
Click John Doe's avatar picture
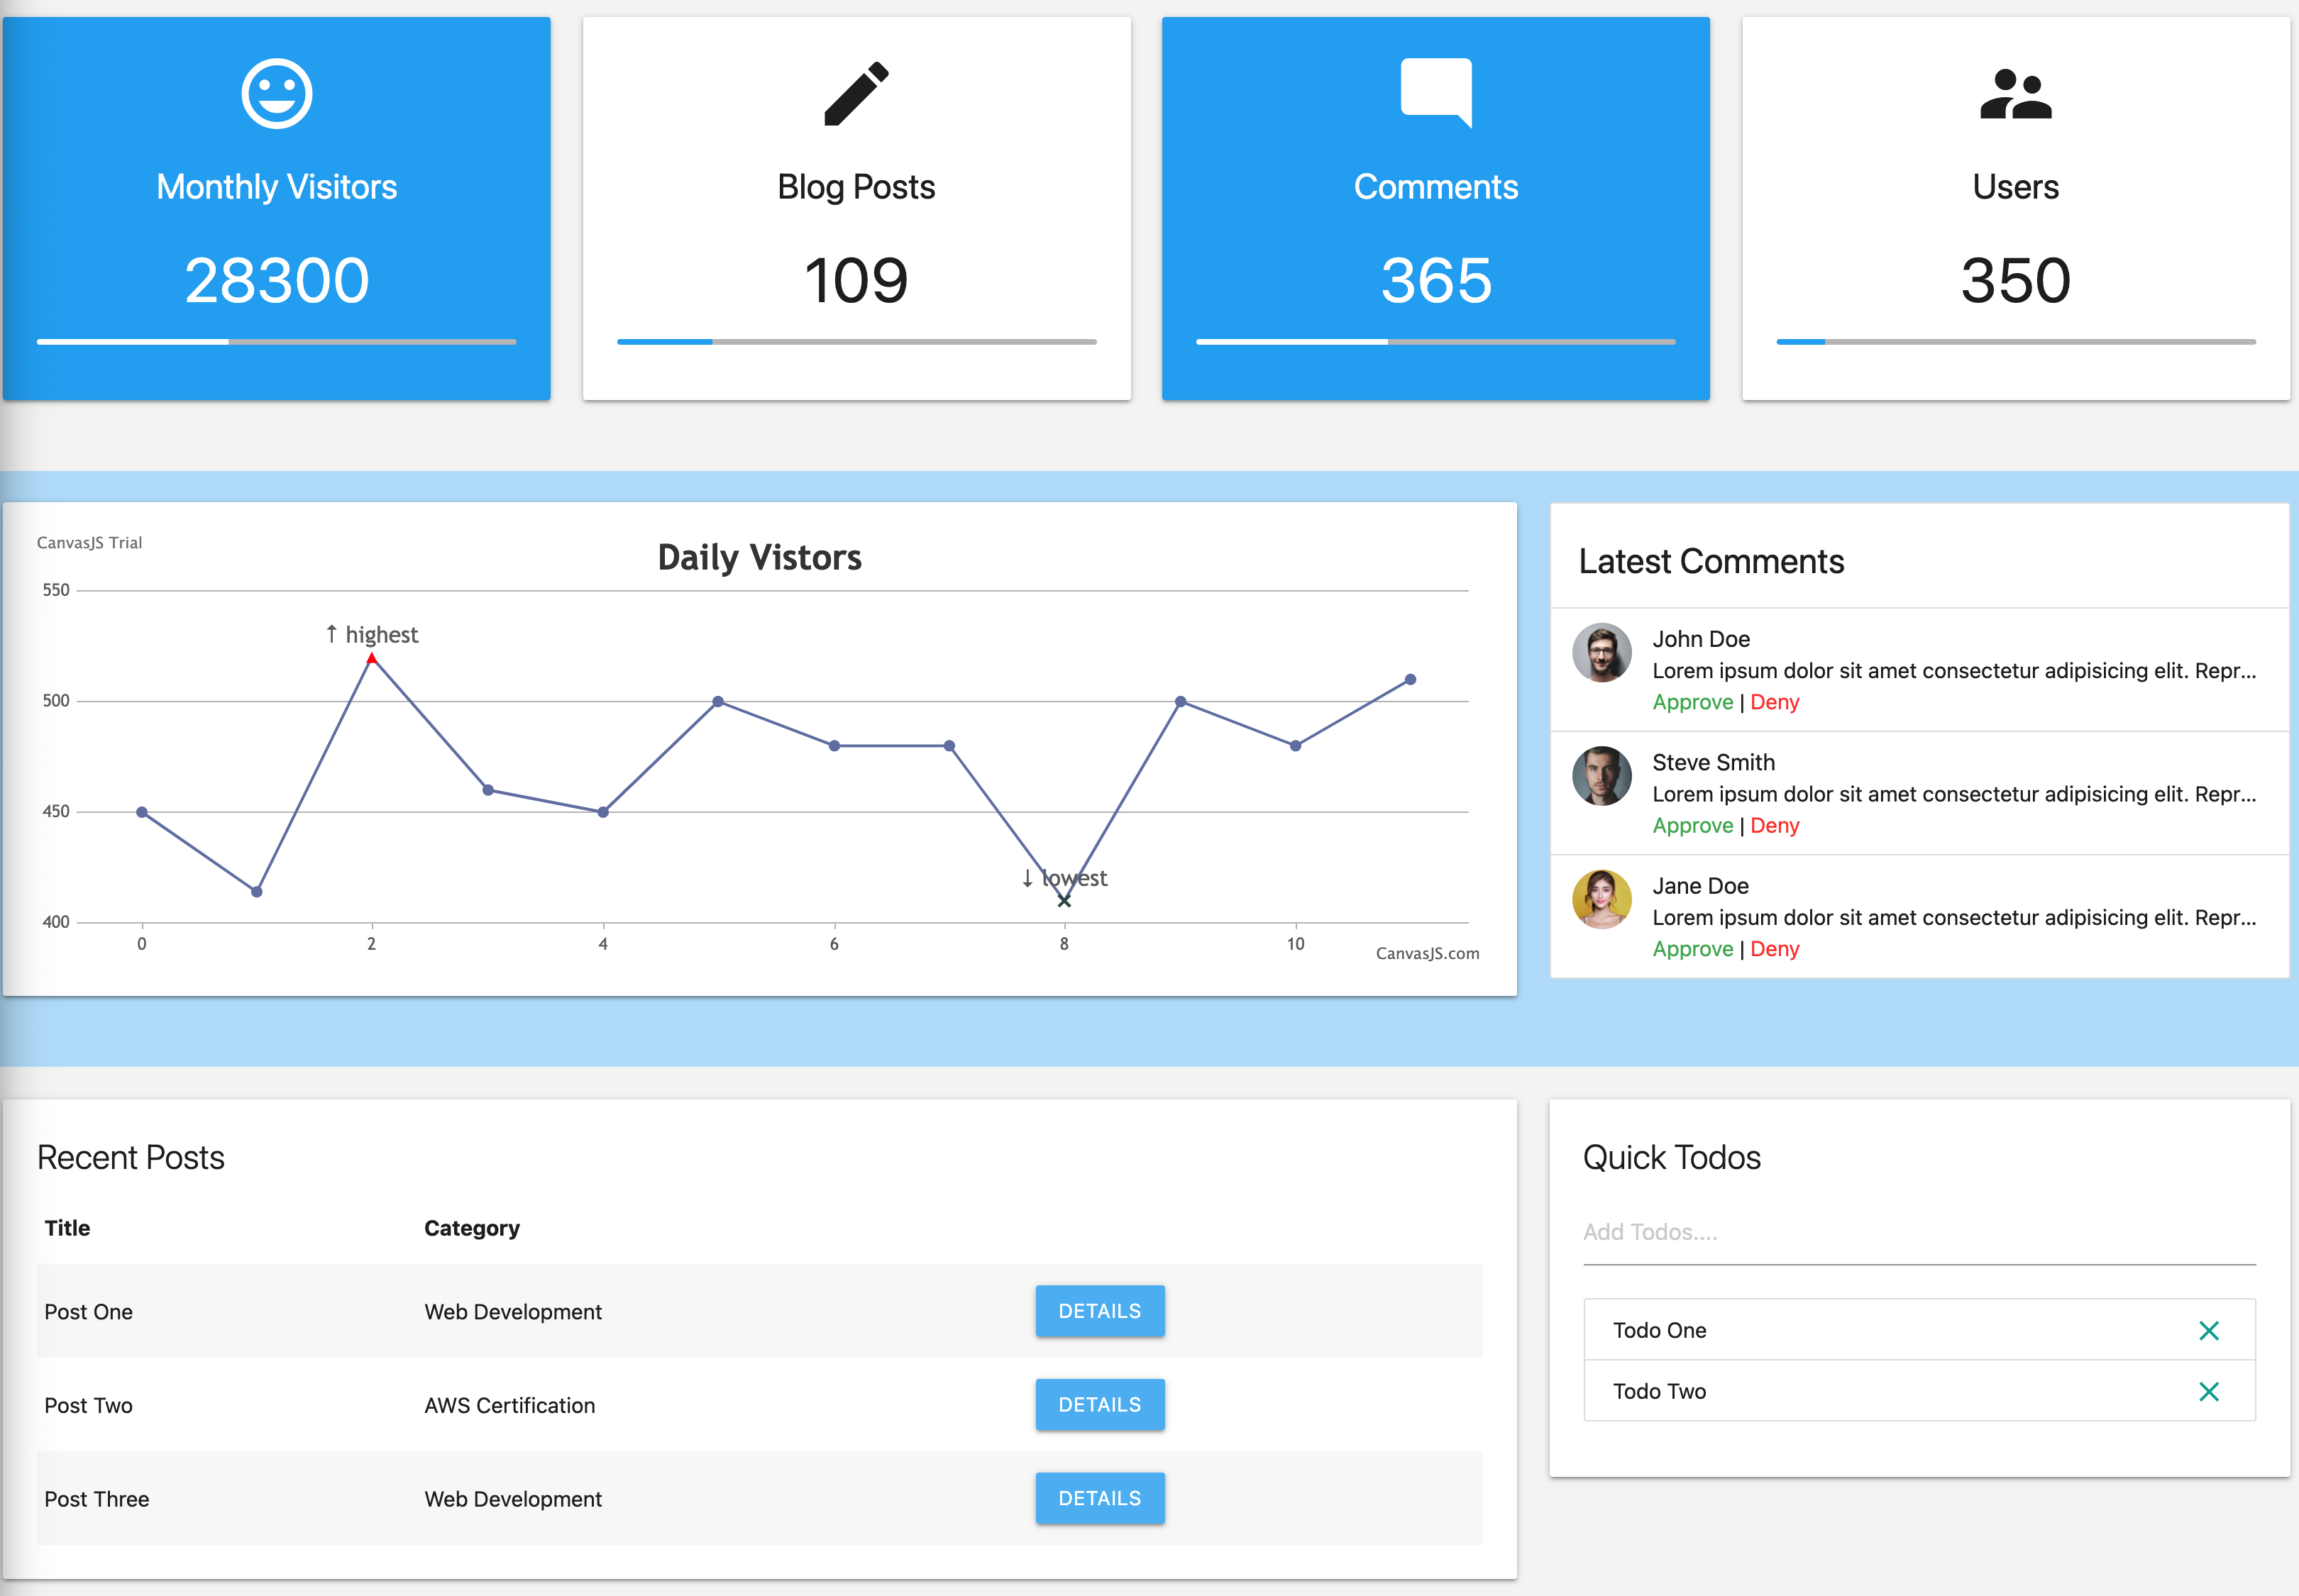(x=1601, y=653)
